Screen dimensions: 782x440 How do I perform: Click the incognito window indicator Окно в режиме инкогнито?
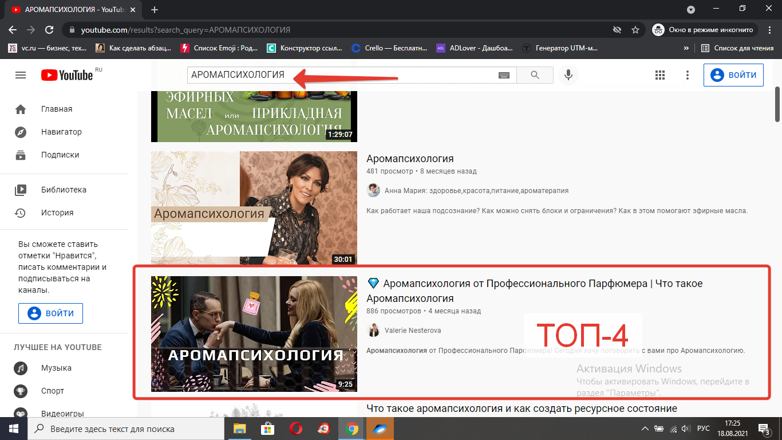(705, 30)
